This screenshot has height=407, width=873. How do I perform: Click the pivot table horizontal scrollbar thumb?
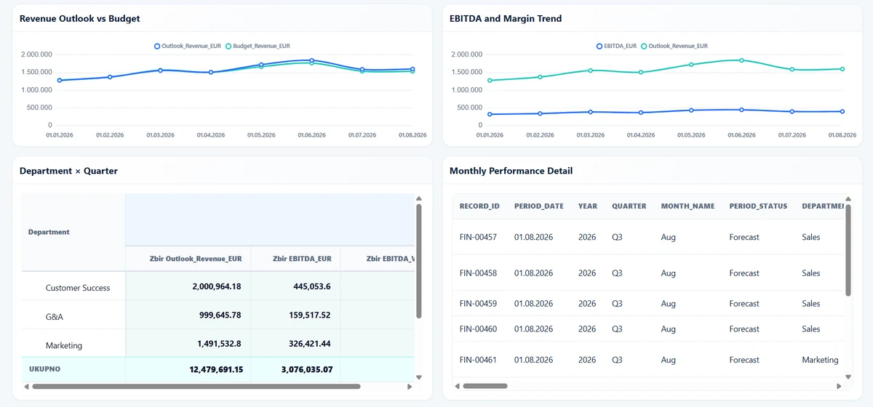click(x=196, y=387)
